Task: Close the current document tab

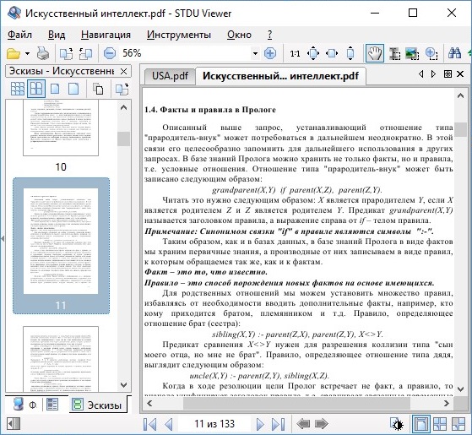Action: tap(460, 74)
